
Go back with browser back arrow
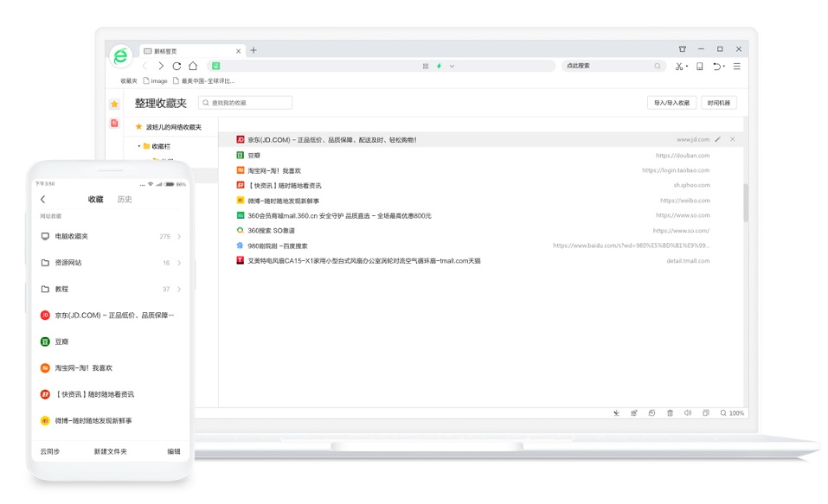pos(144,66)
